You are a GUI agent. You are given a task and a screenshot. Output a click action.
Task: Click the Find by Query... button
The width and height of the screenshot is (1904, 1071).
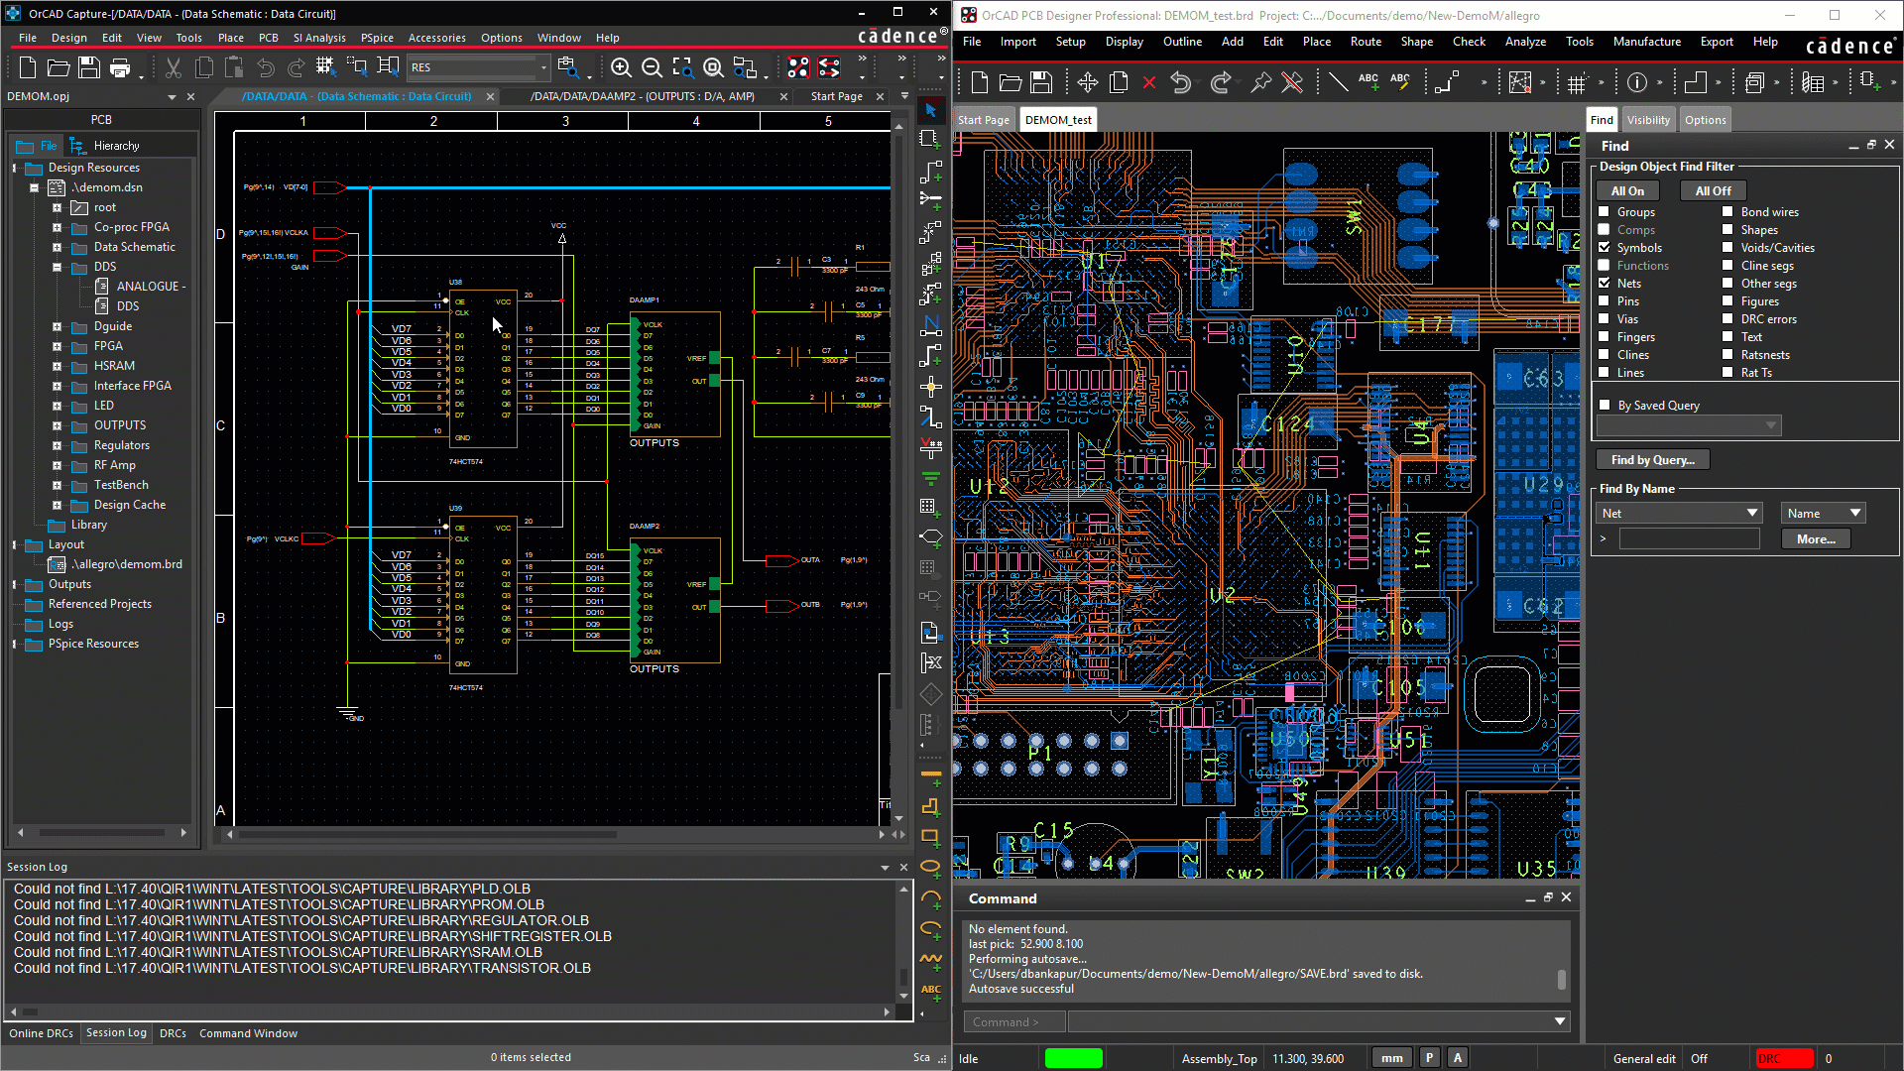click(1652, 459)
